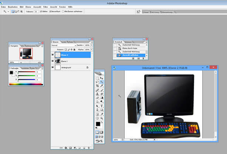Select the Slice tool
Image resolution: width=227 pixels, height=154 pixels.
click(x=102, y=86)
